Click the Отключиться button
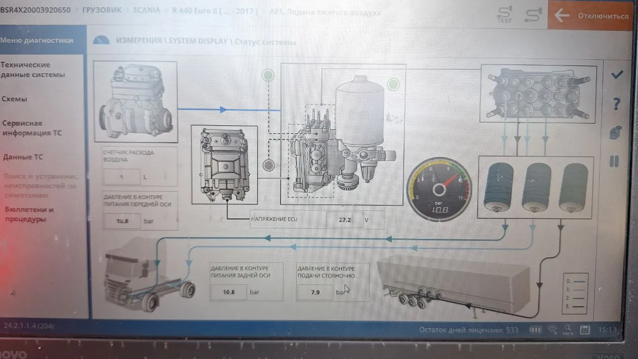Image resolution: width=638 pixels, height=359 pixels. point(593,15)
